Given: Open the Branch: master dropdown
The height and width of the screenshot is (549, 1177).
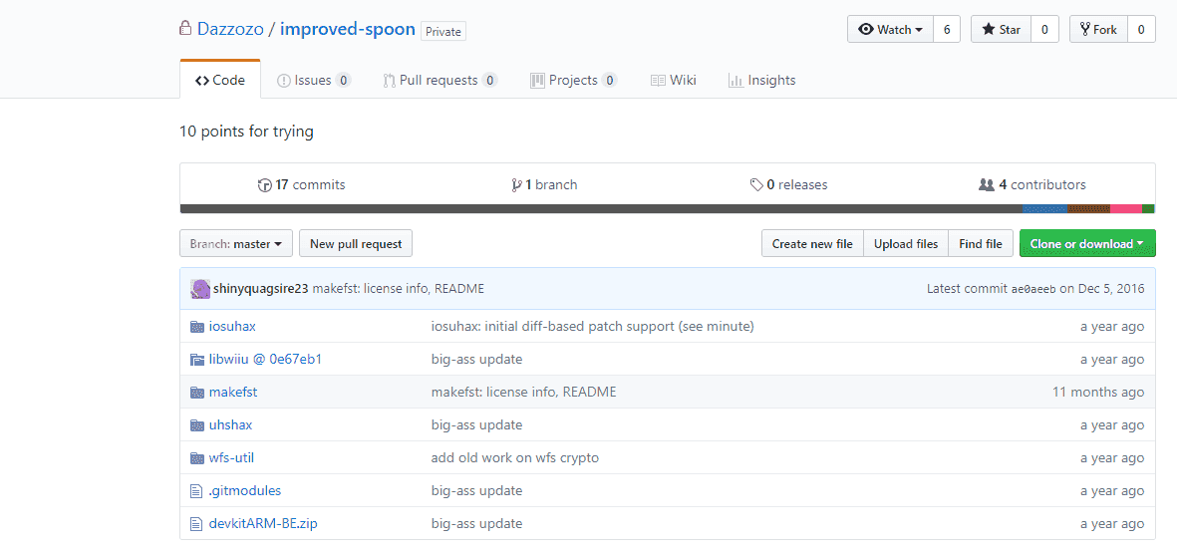Looking at the screenshot, I should [x=236, y=244].
